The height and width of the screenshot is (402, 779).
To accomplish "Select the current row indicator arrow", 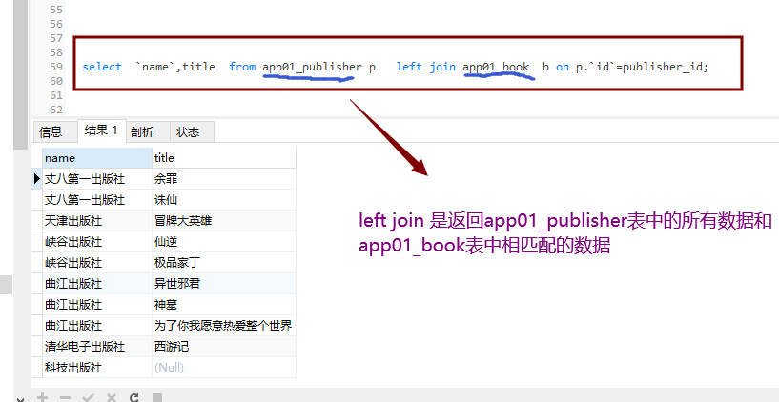I will 37,179.
